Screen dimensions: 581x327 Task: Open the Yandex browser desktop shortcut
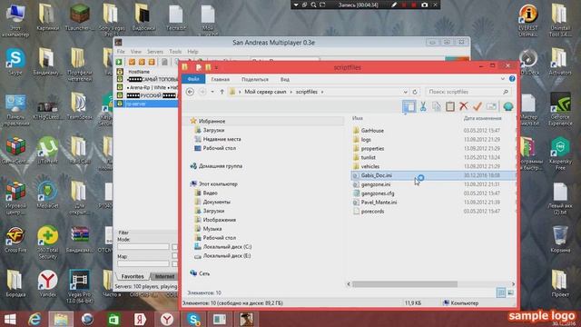pos(47,283)
